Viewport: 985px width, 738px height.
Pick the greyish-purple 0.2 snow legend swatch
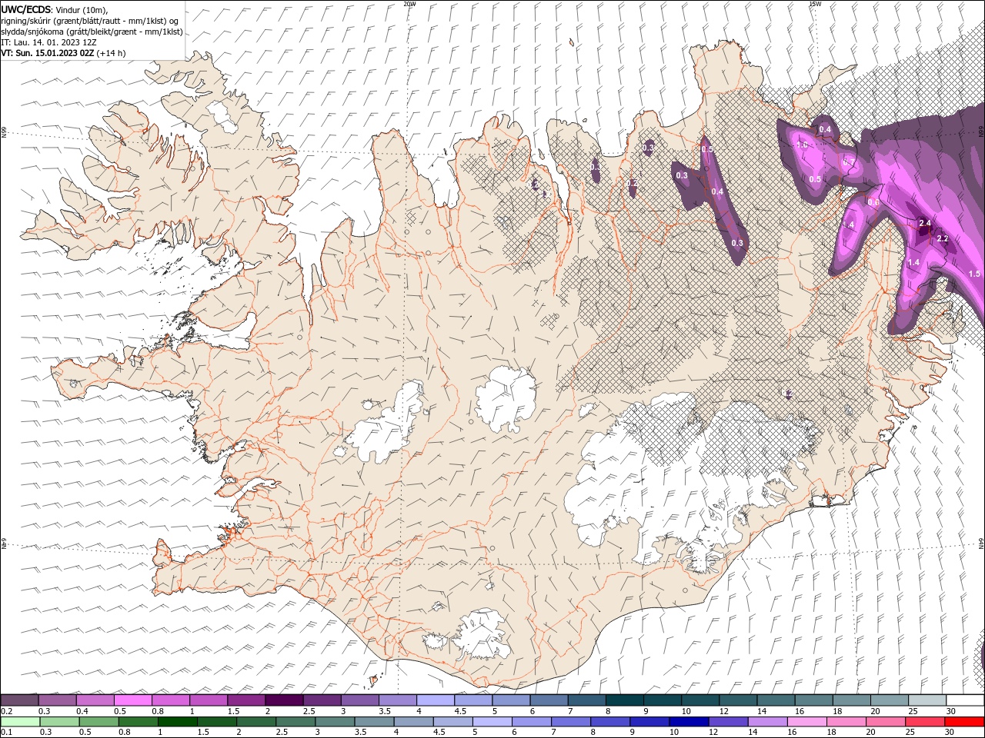point(20,700)
